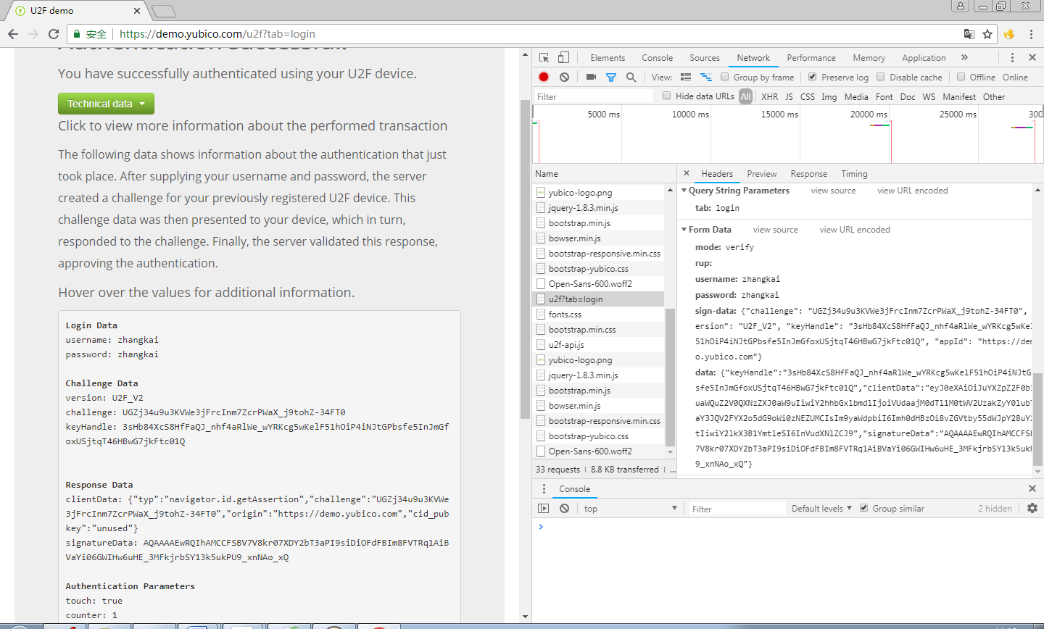Switch to the Sources tab
Screen dimensions: 1044x629
pyautogui.click(x=705, y=58)
